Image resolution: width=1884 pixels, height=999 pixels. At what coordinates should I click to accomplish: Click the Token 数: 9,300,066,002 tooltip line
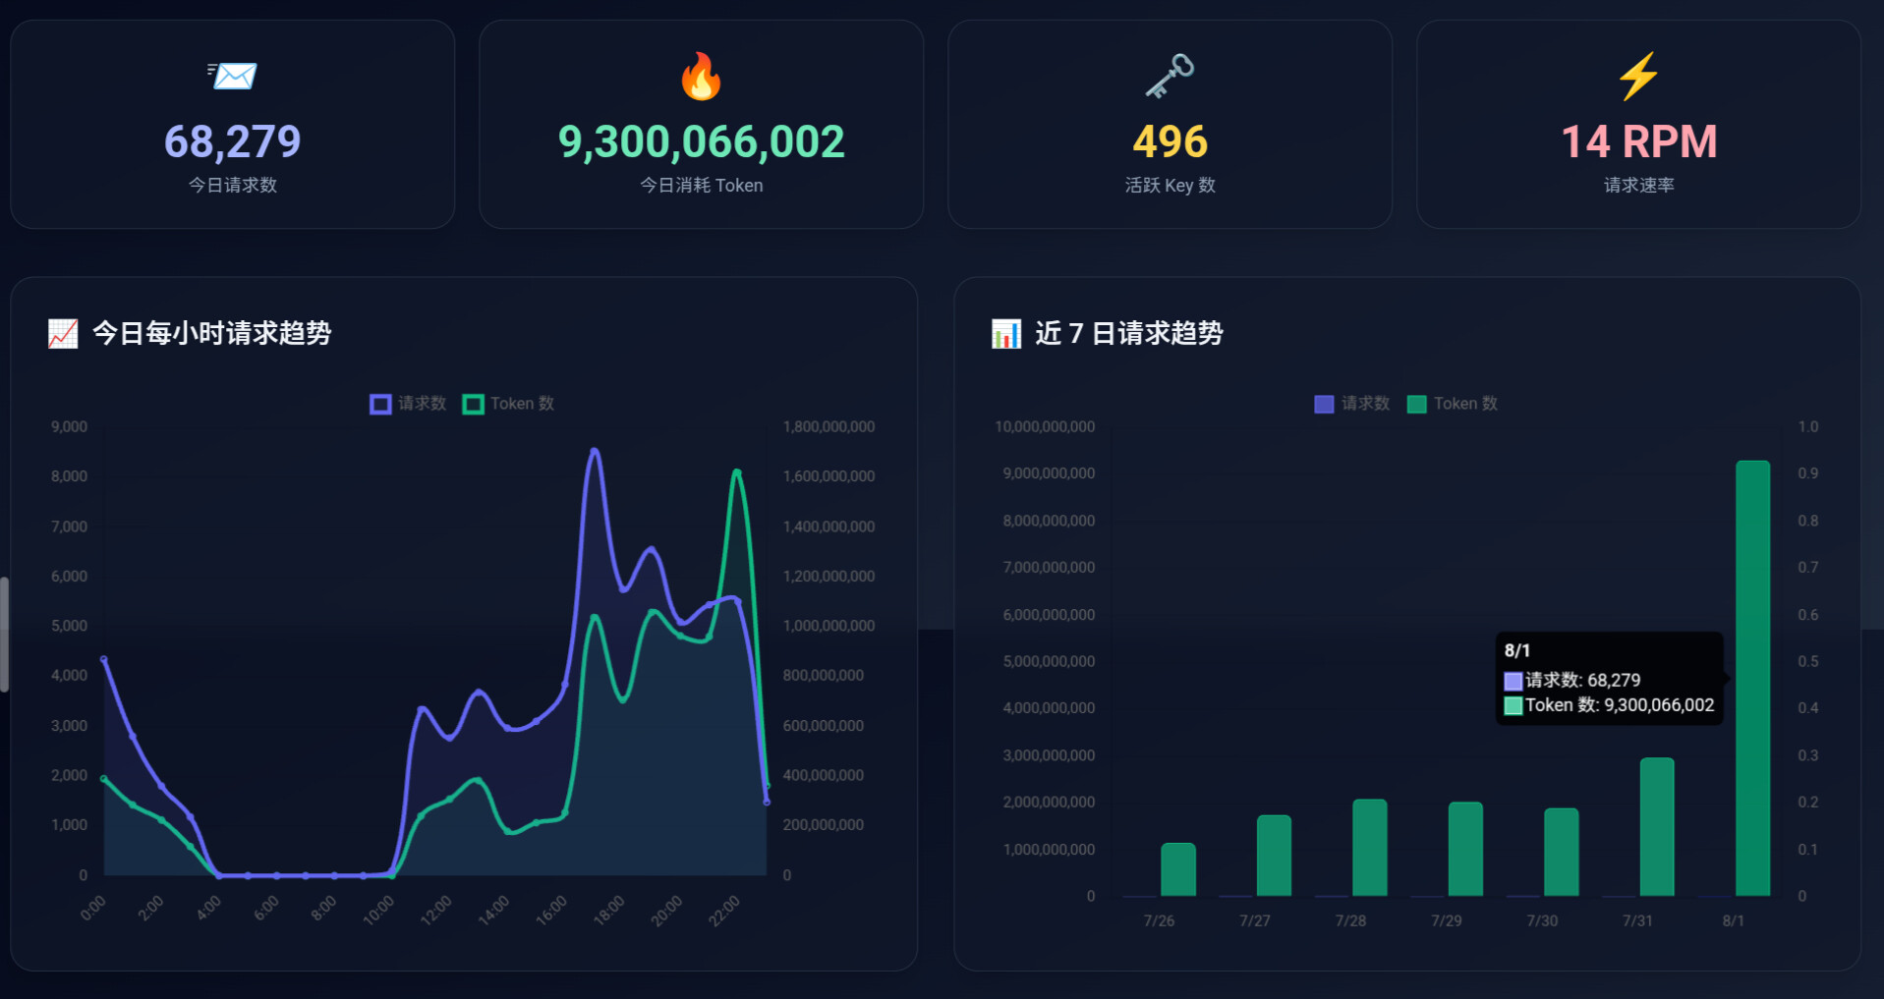pyautogui.click(x=1609, y=705)
